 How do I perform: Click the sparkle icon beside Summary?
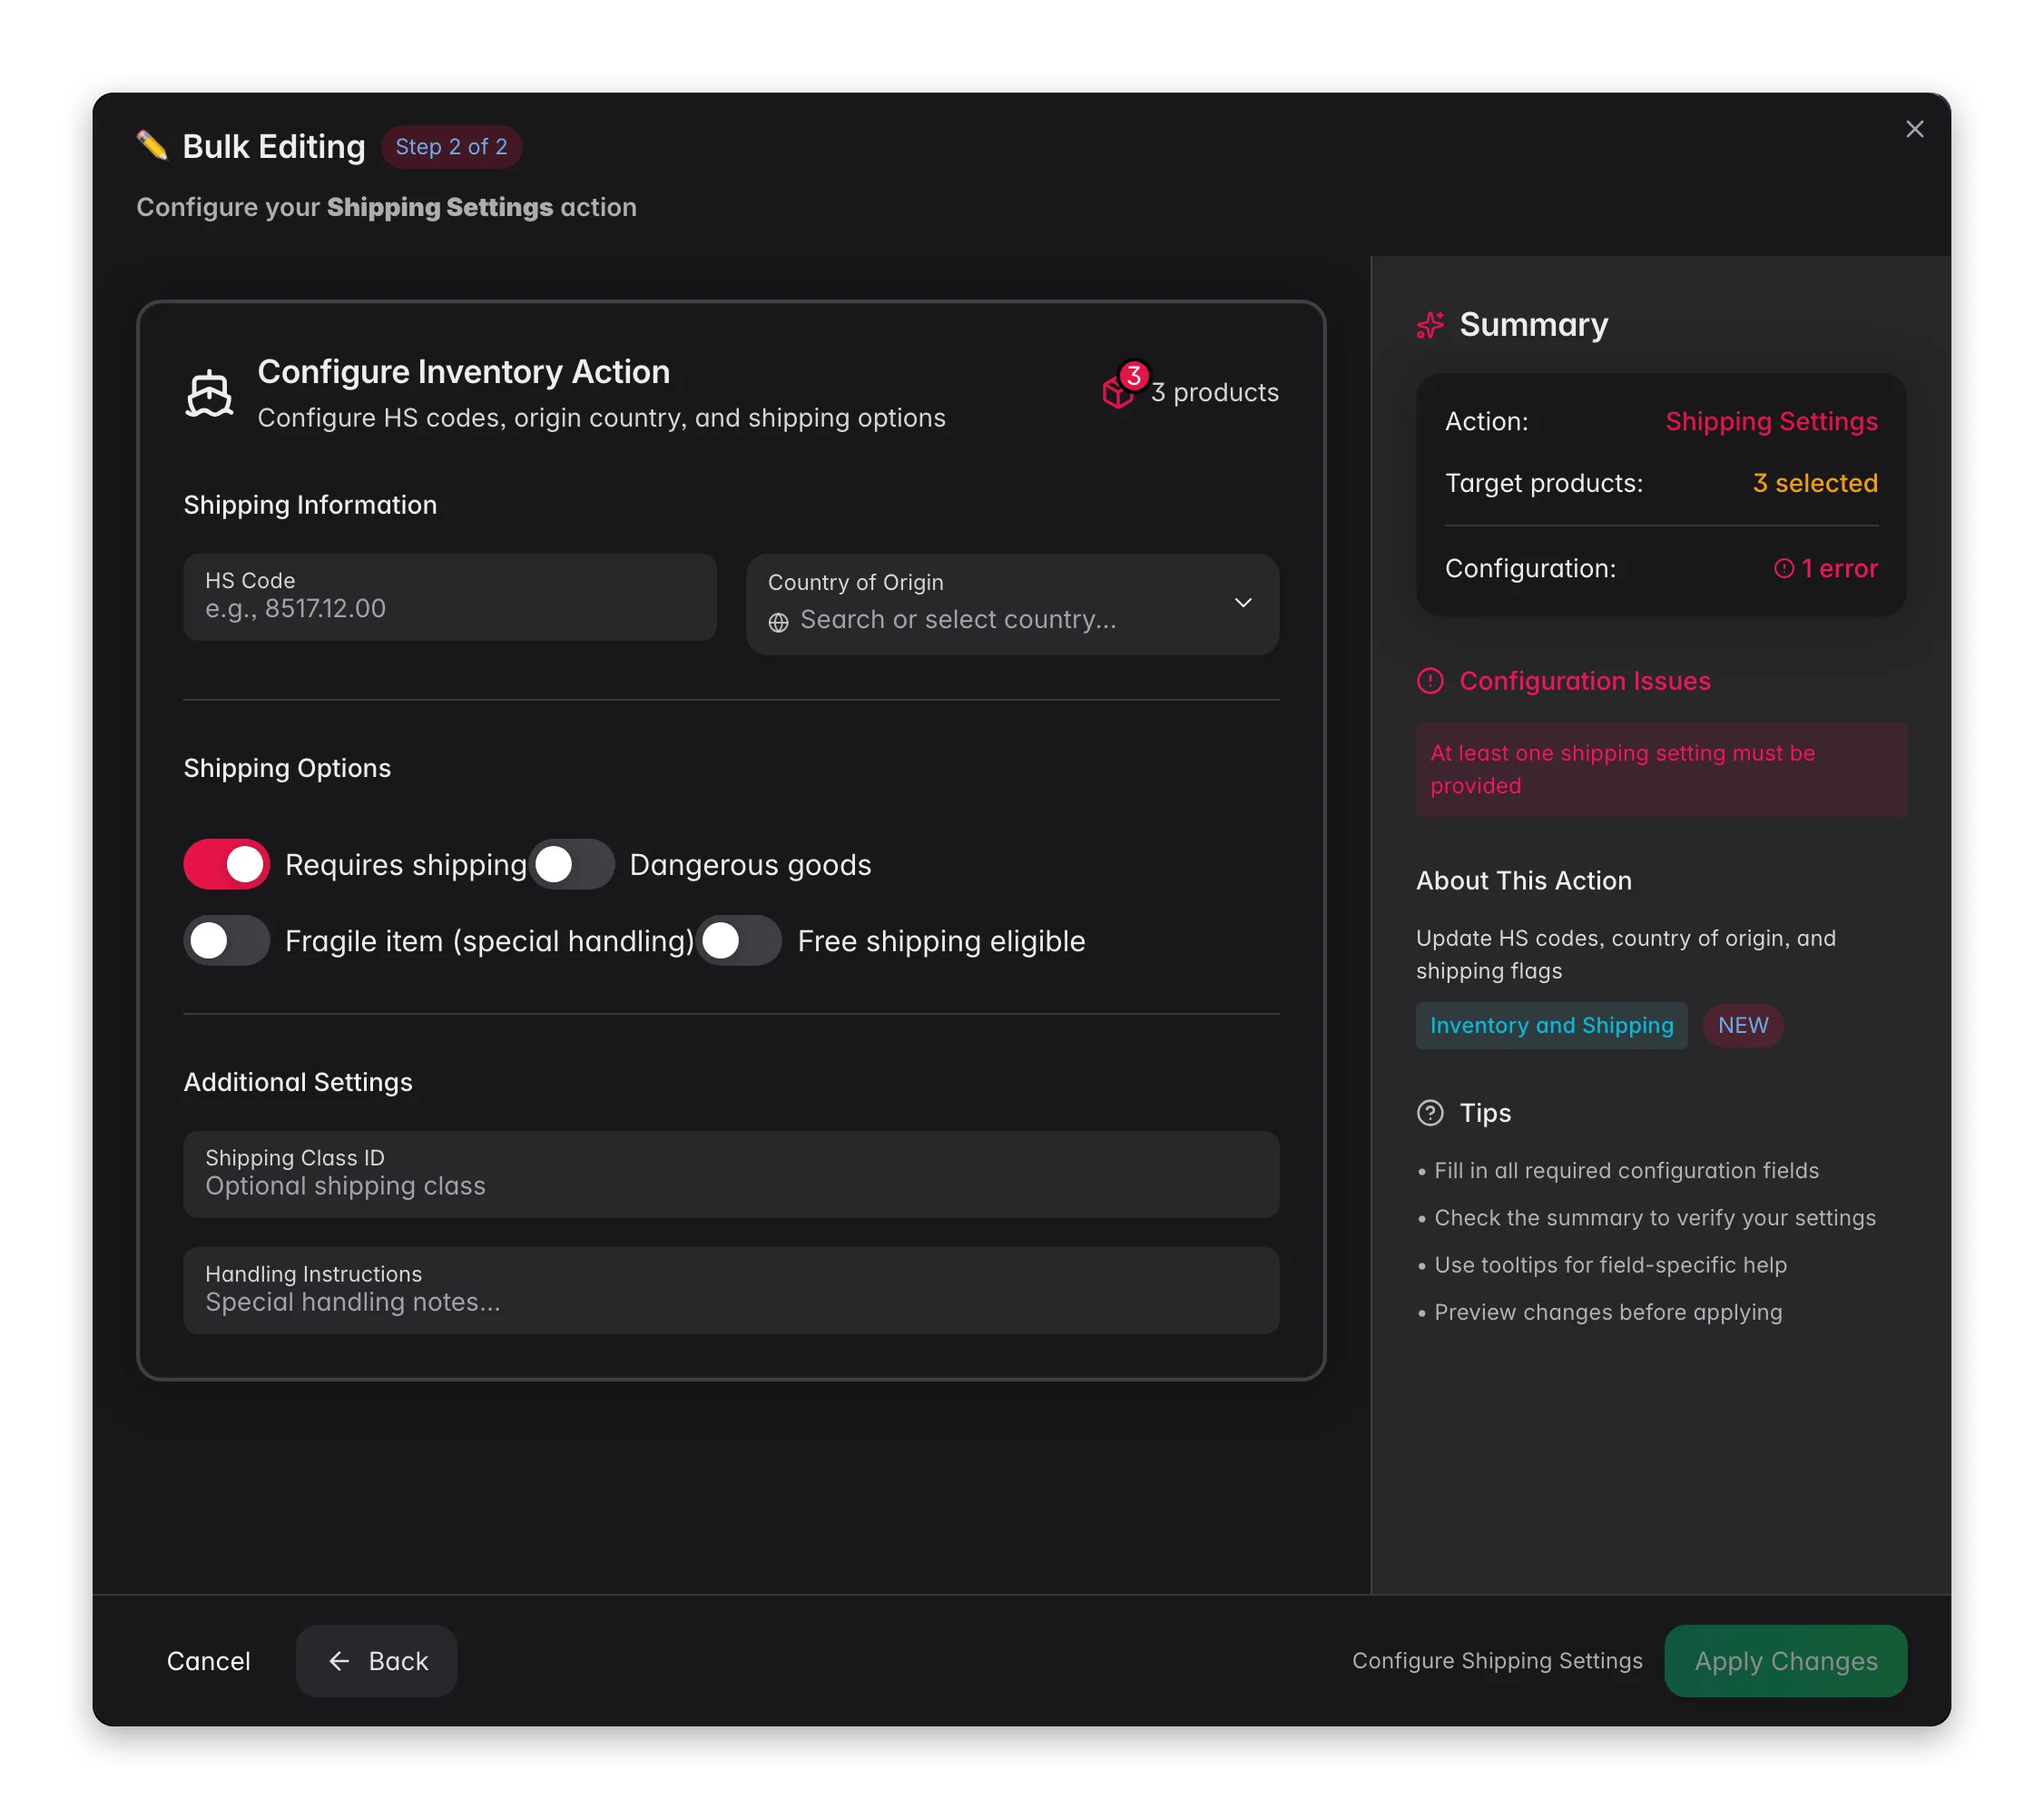tap(1430, 325)
